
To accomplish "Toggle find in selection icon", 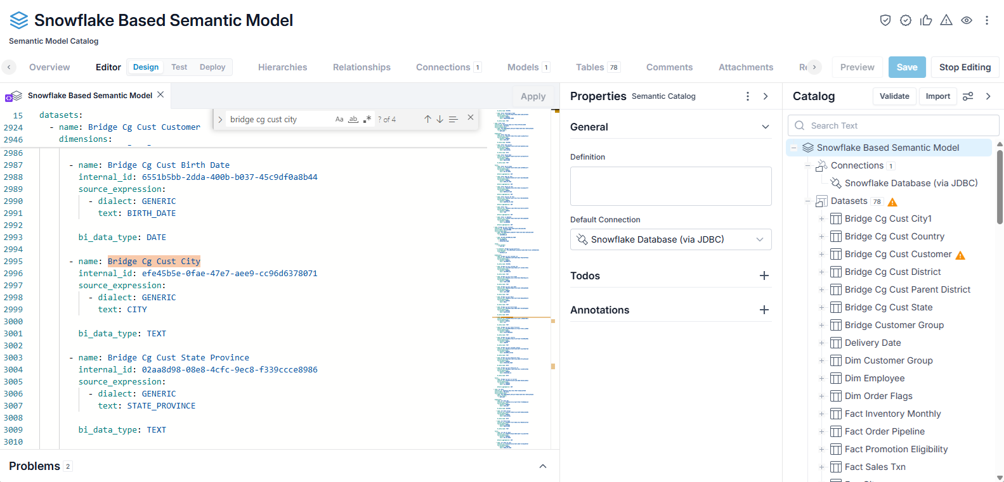I will pos(453,119).
